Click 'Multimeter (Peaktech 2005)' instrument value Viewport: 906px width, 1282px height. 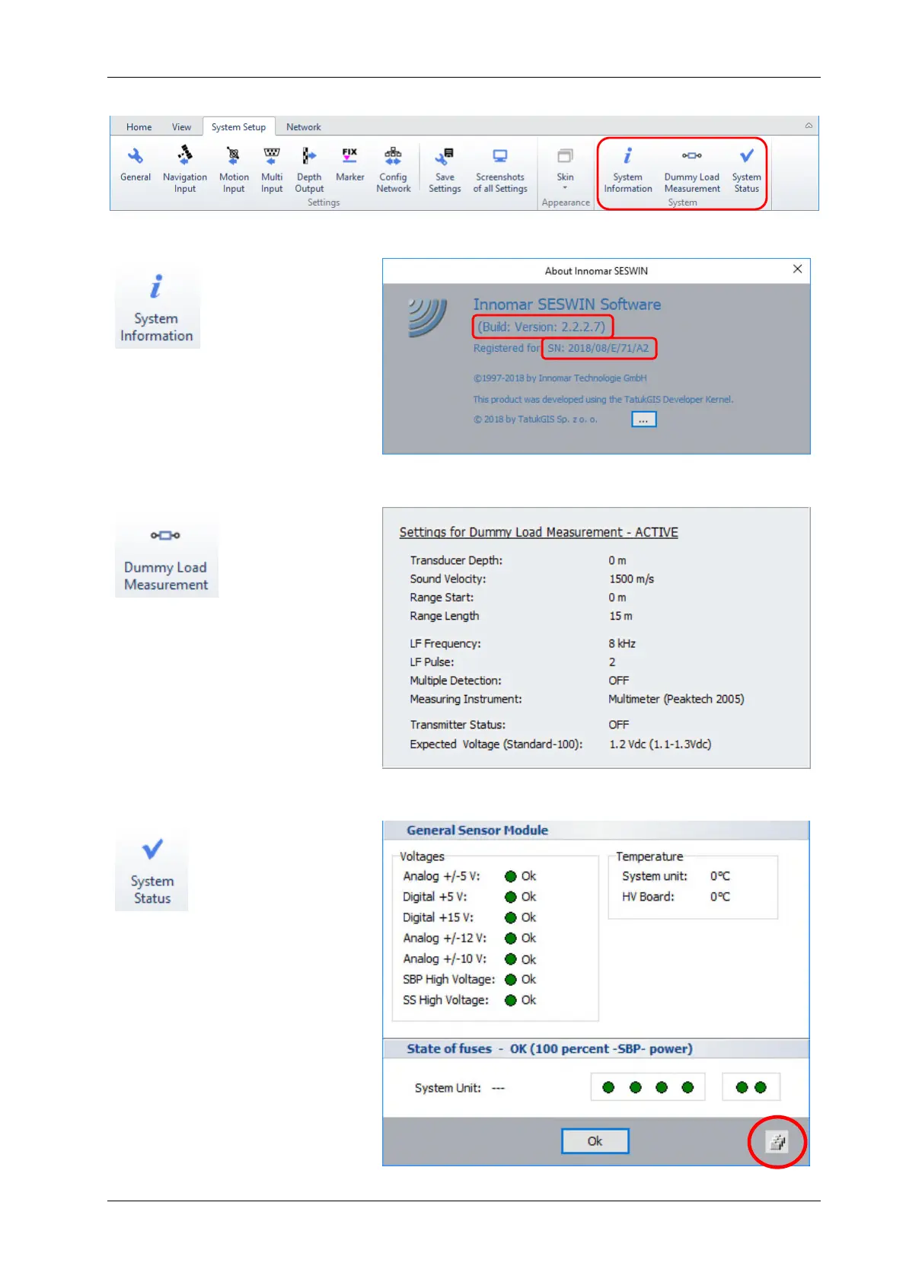click(676, 699)
